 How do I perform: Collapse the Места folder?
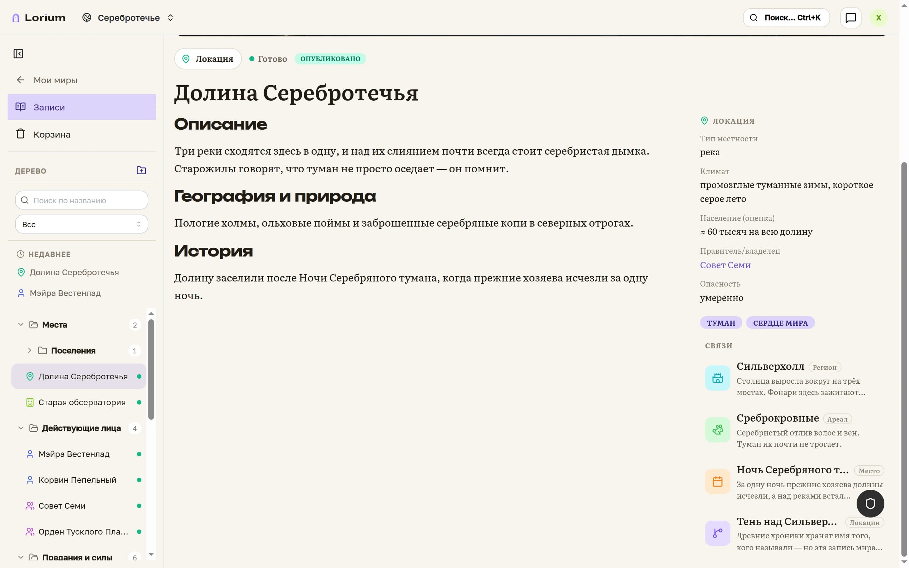pos(21,325)
